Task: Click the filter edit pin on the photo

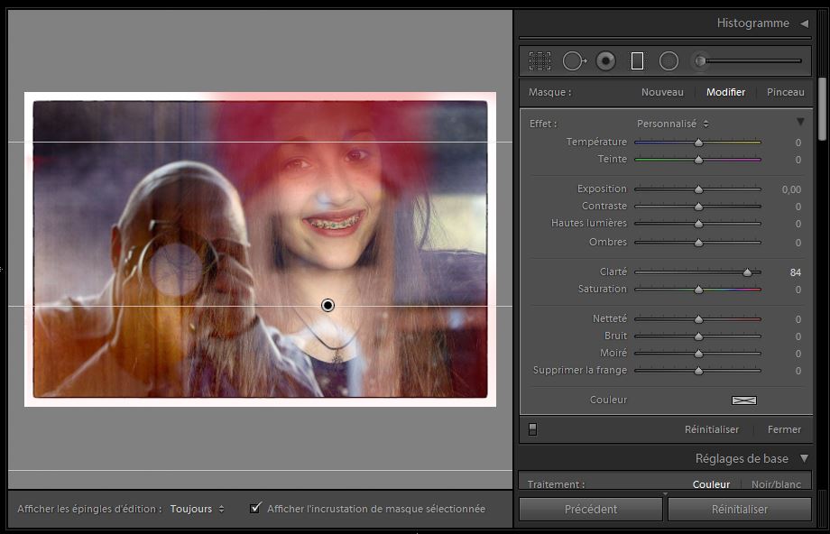Action: (327, 306)
